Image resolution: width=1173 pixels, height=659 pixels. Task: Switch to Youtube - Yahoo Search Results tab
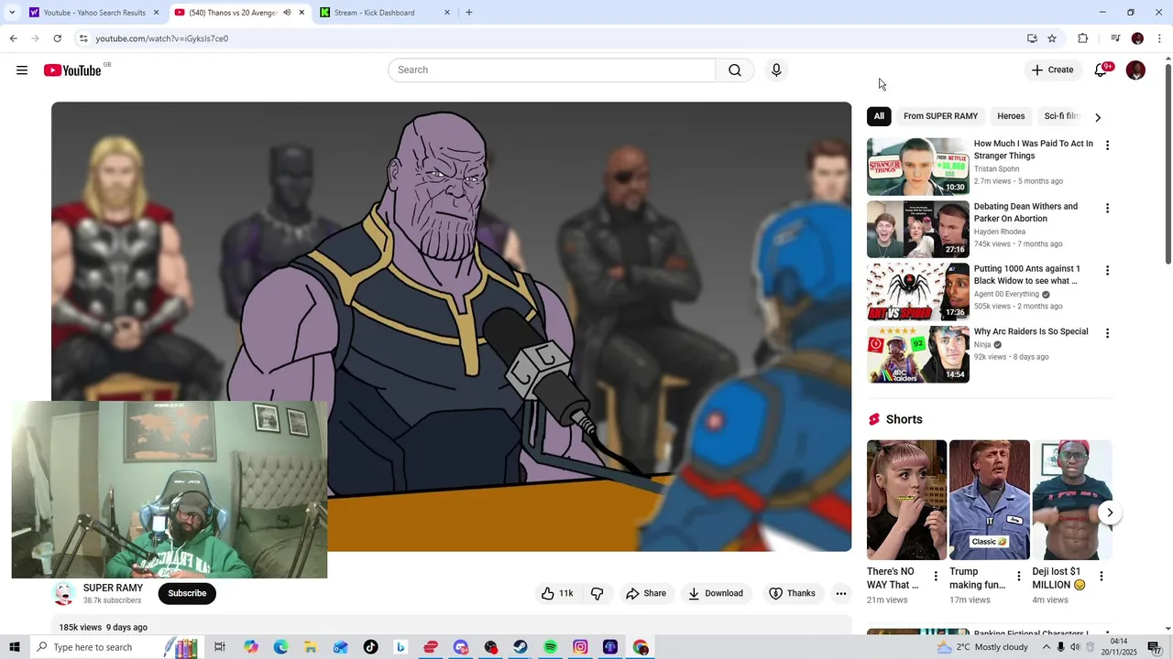click(x=94, y=13)
